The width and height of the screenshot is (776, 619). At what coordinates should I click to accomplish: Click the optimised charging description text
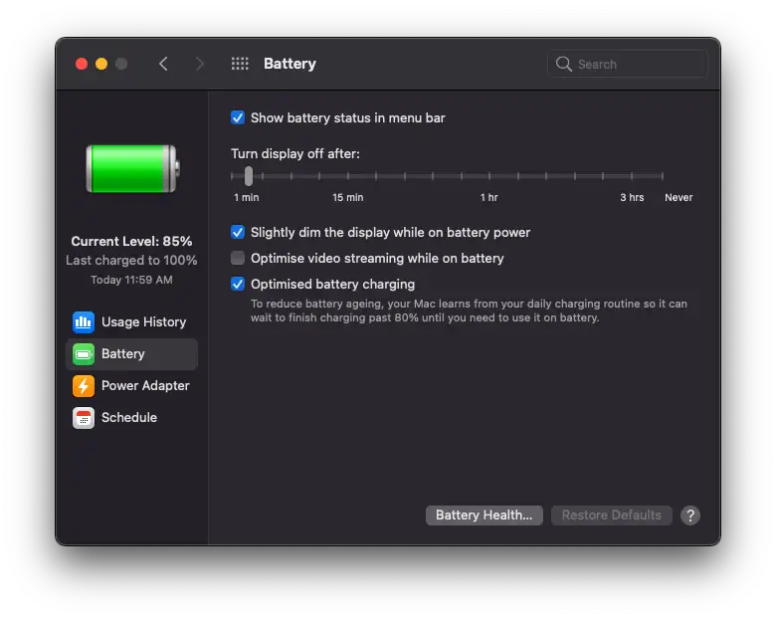coord(469,310)
